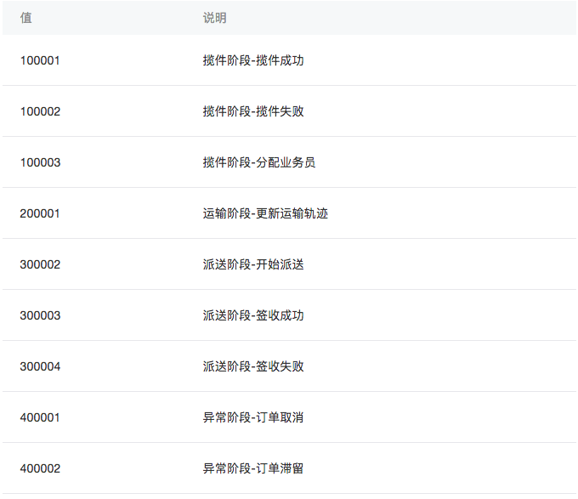
Task: Select value cell 100003
Action: pos(40,162)
